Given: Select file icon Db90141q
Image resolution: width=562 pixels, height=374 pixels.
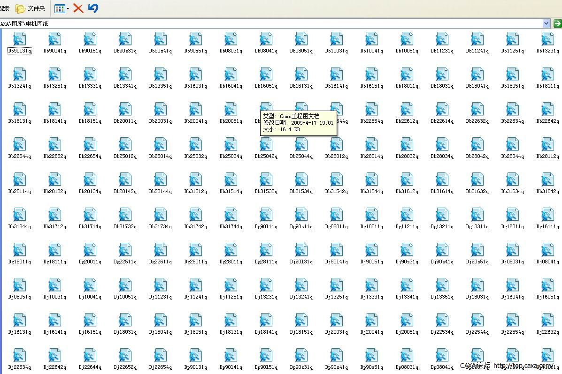Looking at the screenshot, I should coord(55,38).
